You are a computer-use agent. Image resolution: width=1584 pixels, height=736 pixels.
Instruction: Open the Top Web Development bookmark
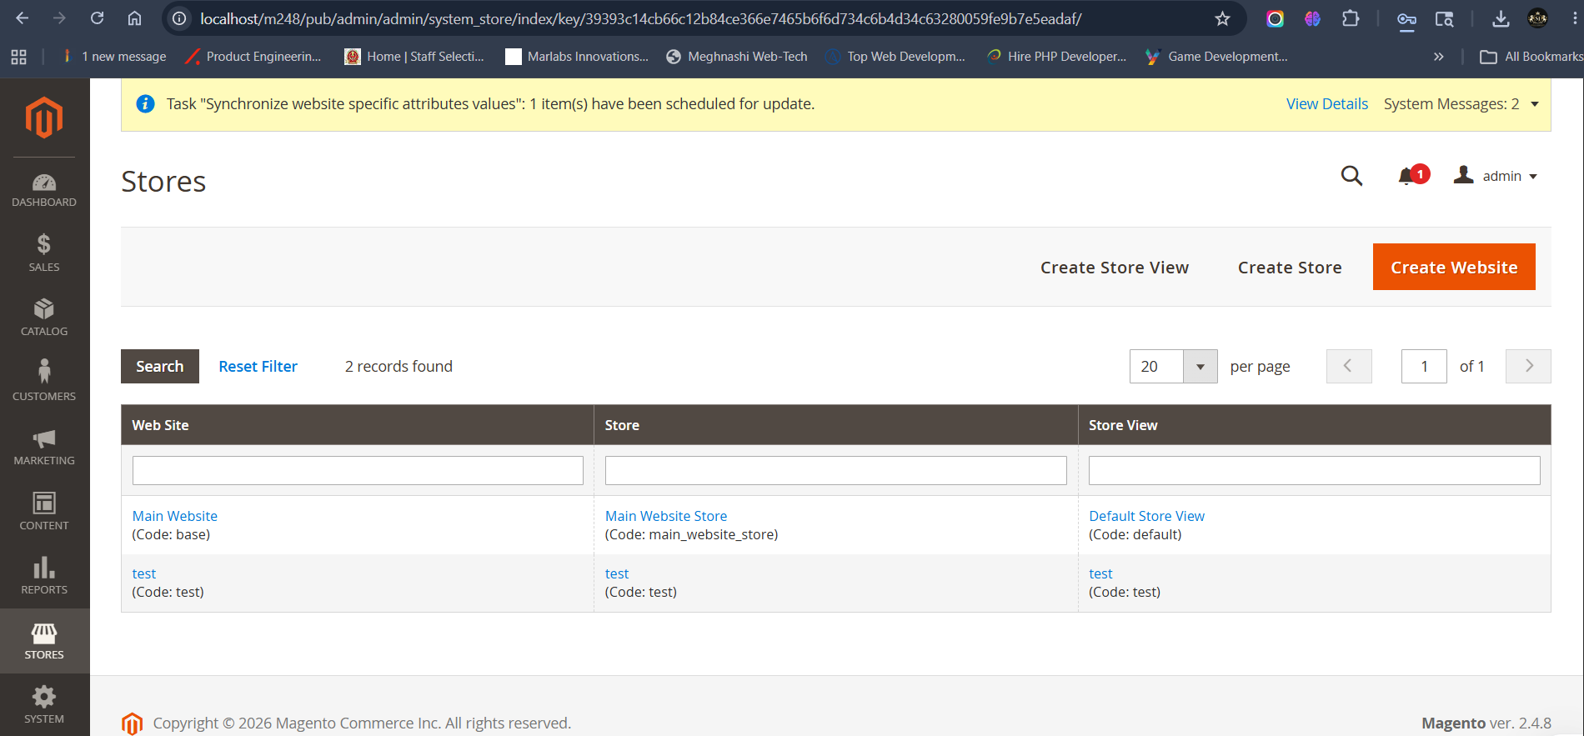(x=895, y=57)
